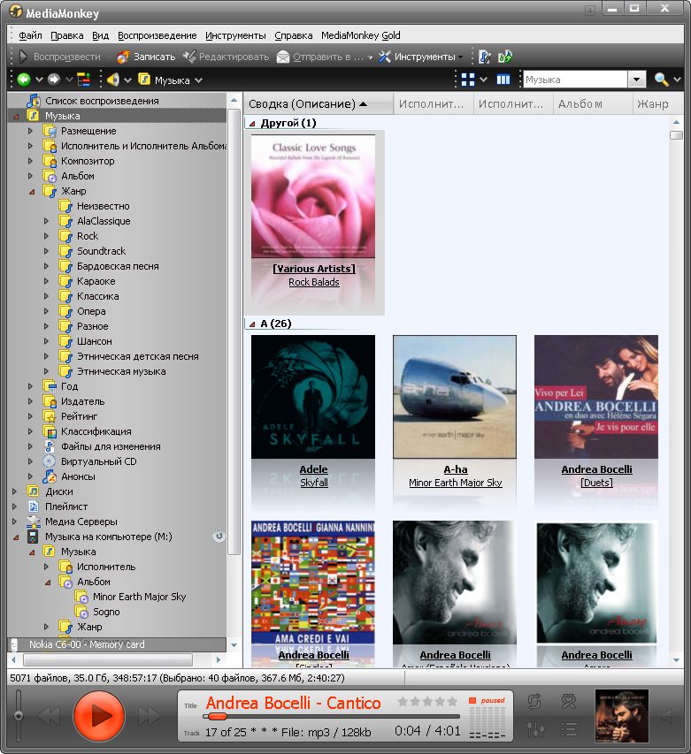Click the big red Play button
691x754 pixels.
click(99, 715)
